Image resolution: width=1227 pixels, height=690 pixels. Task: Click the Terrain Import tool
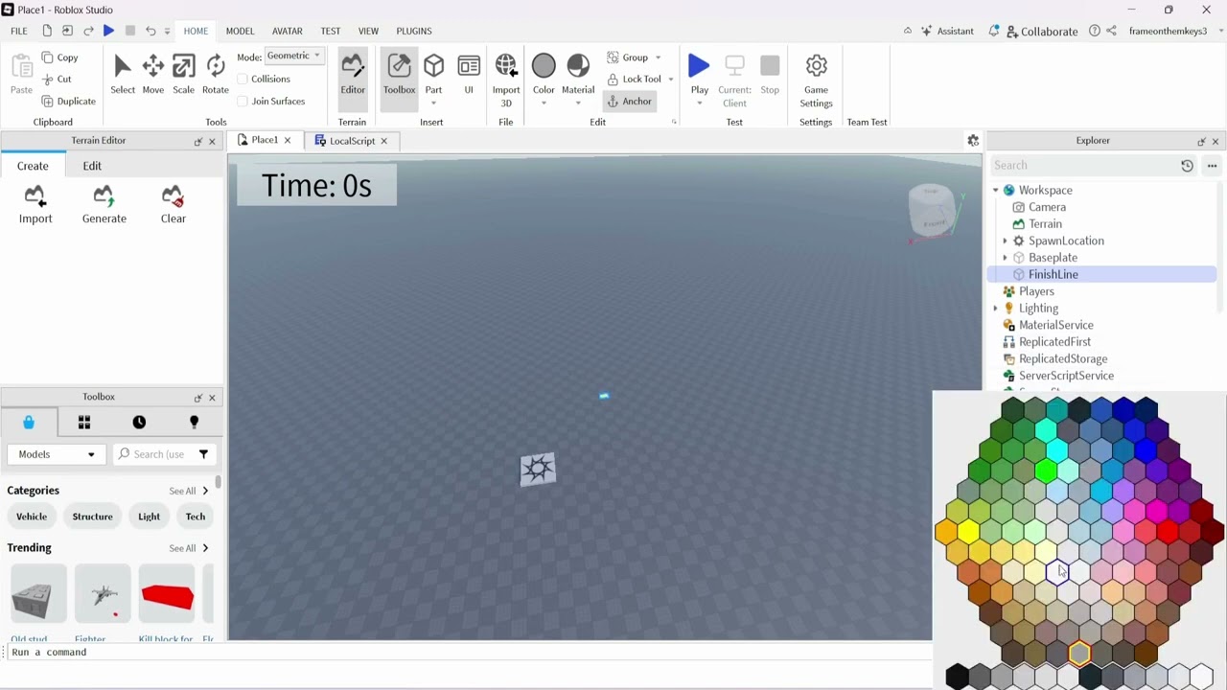(35, 205)
